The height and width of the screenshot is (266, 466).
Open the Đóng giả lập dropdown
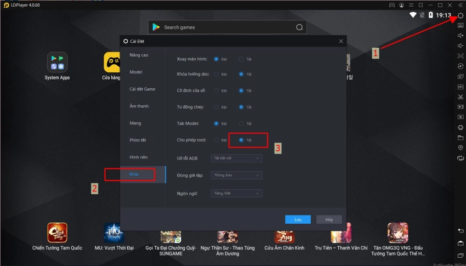tap(236, 176)
